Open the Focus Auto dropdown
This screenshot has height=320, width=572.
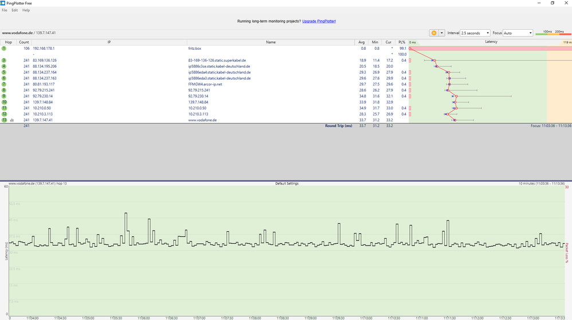[518, 33]
